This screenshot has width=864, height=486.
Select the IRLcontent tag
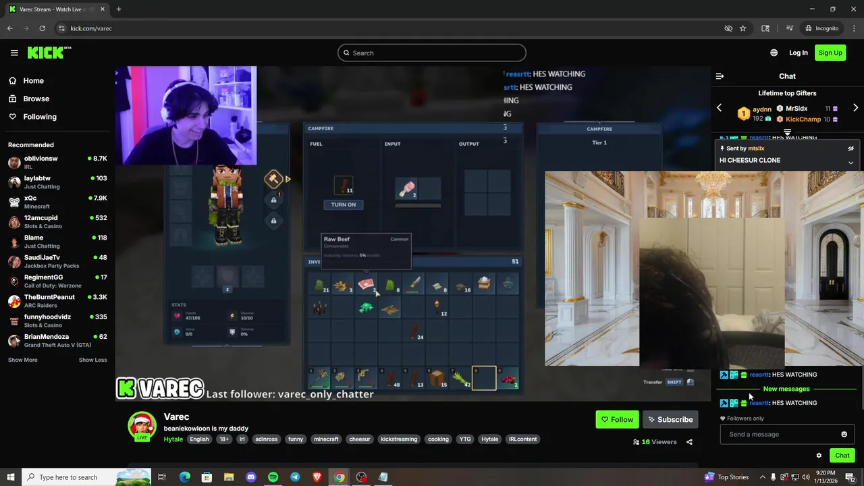[522, 439]
